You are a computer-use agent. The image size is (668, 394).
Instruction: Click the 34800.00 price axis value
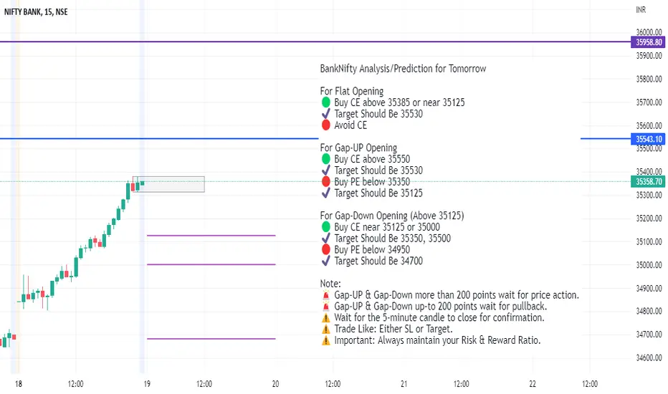pyautogui.click(x=649, y=312)
